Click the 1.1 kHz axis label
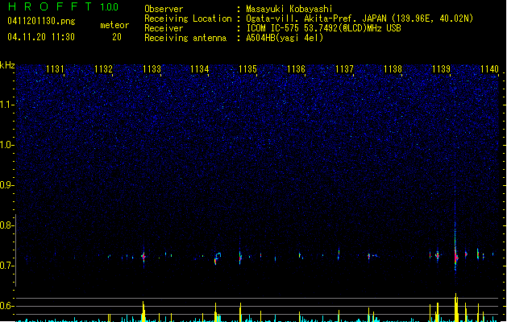Viewport: 507px width, 322px height. click(x=7, y=105)
